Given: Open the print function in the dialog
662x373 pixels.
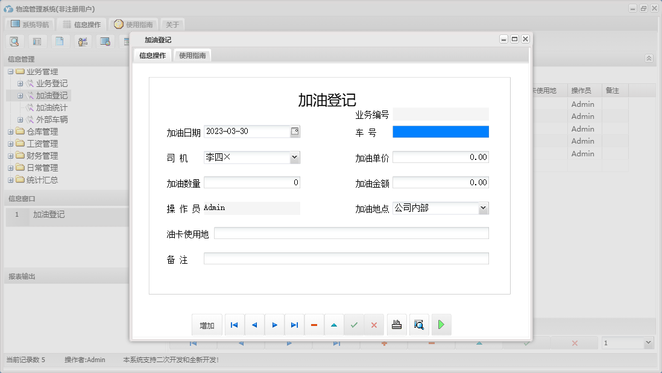Looking at the screenshot, I should 397,325.
